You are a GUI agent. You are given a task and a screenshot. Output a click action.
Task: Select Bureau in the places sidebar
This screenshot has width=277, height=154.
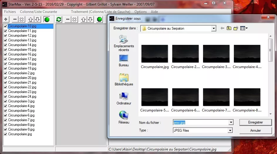[x=124, y=61]
